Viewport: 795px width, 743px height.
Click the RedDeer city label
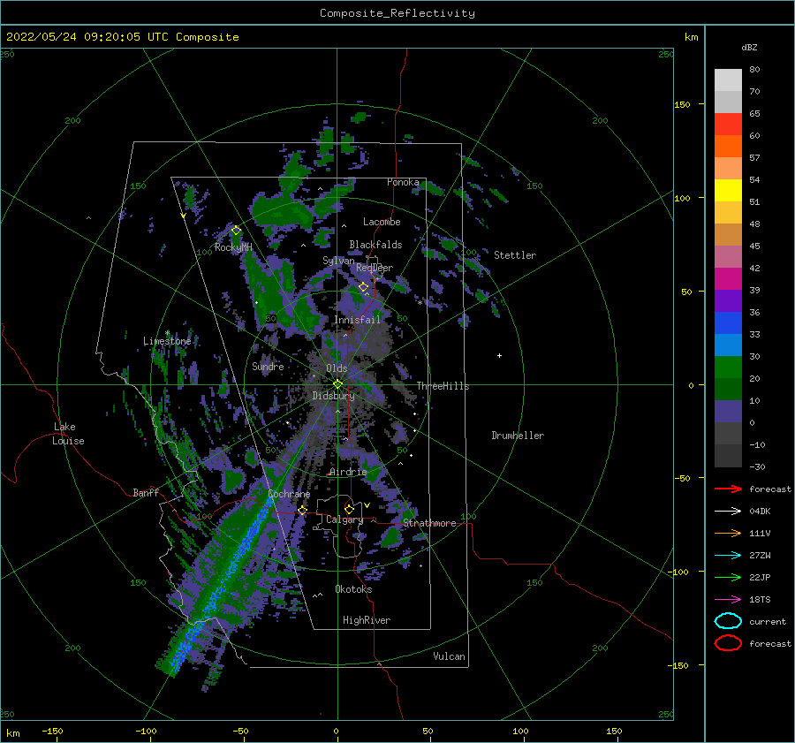(x=375, y=268)
